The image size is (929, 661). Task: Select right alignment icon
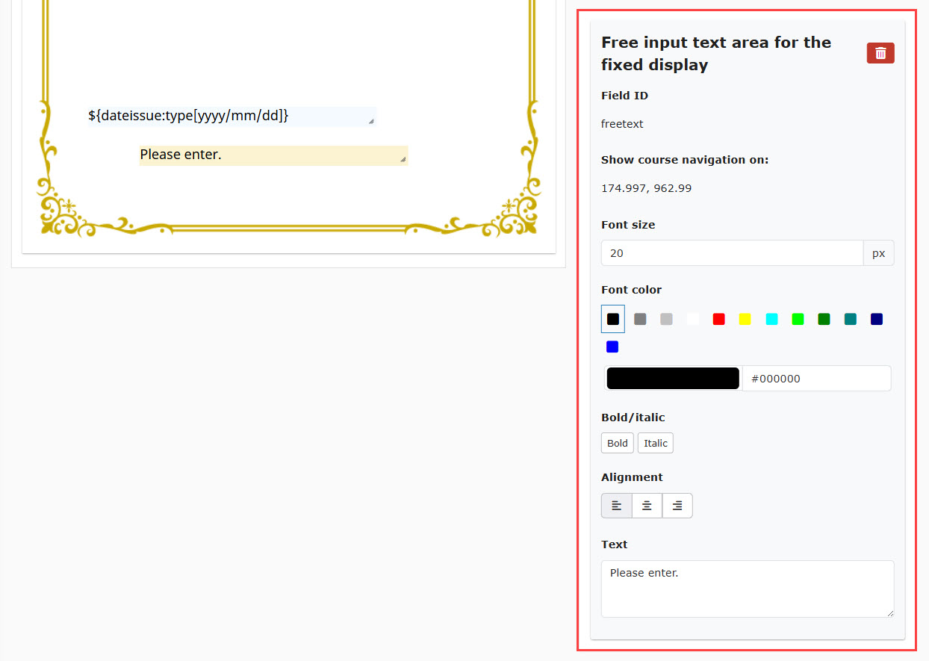pyautogui.click(x=677, y=506)
